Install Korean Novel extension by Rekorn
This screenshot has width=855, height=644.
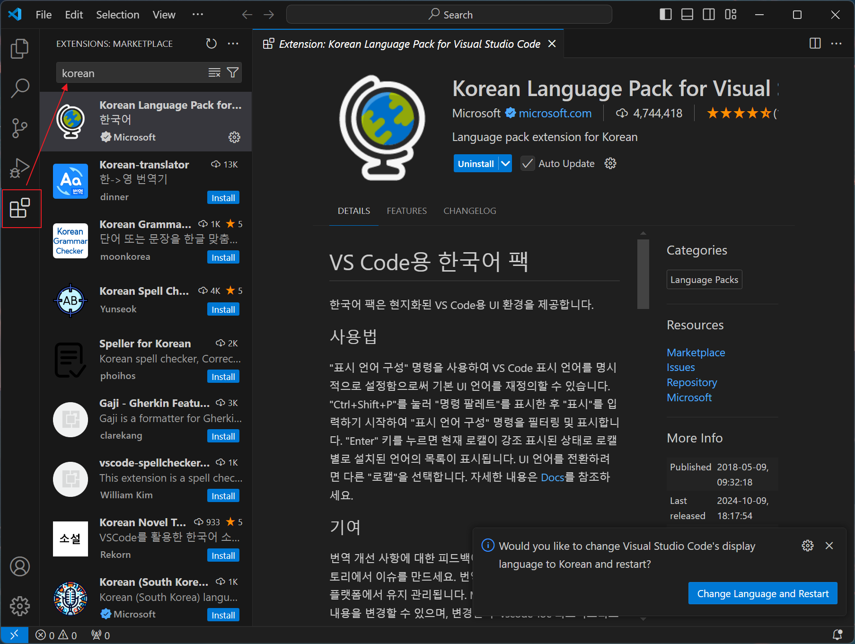click(x=223, y=556)
